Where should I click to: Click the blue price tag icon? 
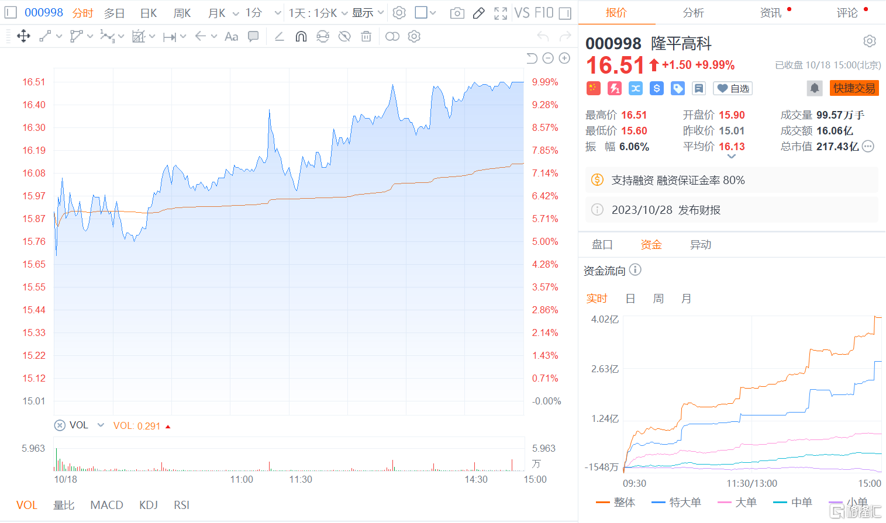coord(678,88)
